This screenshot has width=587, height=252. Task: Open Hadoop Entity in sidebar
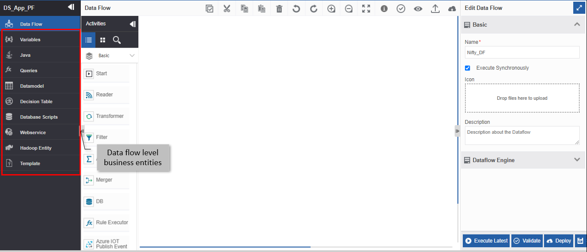pyautogui.click(x=40, y=148)
